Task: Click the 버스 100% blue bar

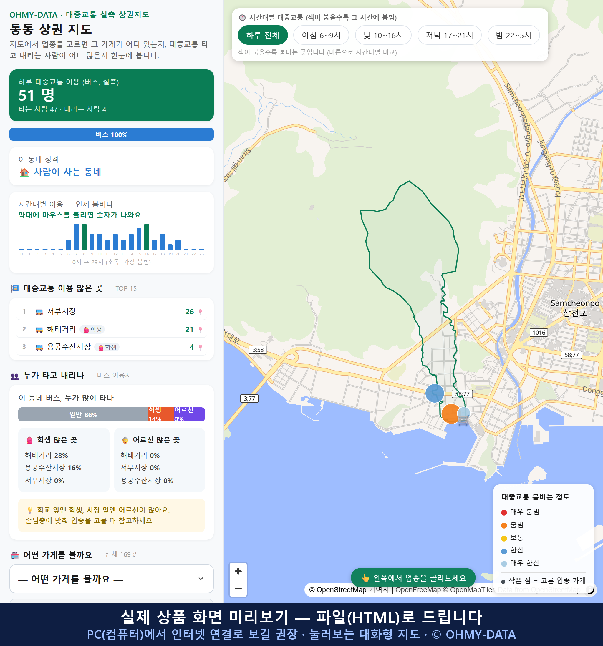Action: (112, 134)
